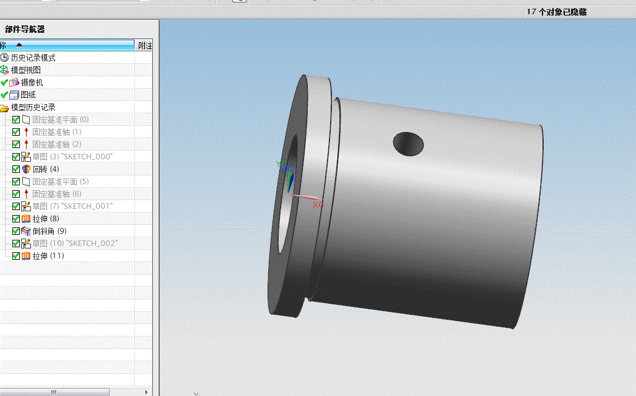The height and width of the screenshot is (396, 636).
Task: Select the 图纸 tree node
Action: click(28, 95)
